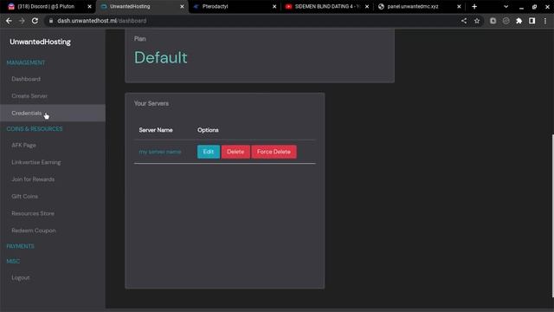This screenshot has width=554, height=312.
Task: Reload the page with the refresh icon
Action: [35, 21]
